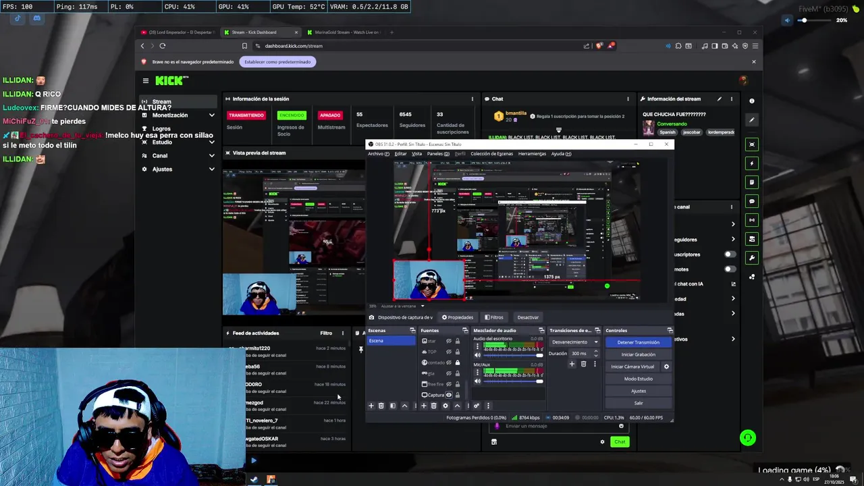Open Herramientas menu in OBS
The height and width of the screenshot is (486, 864).
tap(532, 154)
